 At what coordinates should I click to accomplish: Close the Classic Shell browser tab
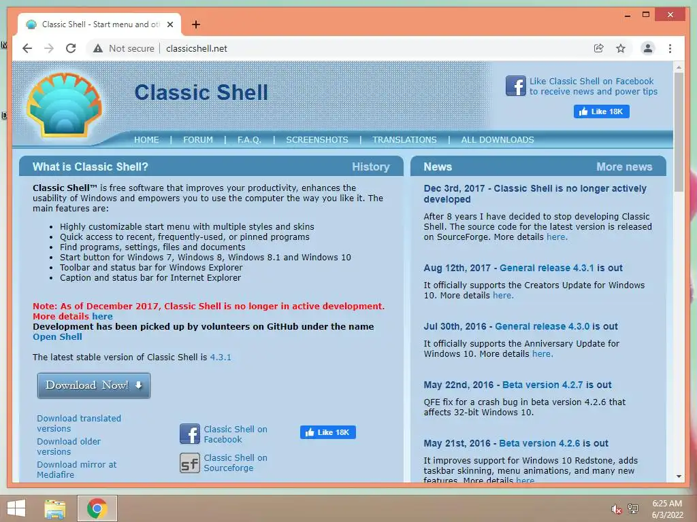pyautogui.click(x=169, y=24)
